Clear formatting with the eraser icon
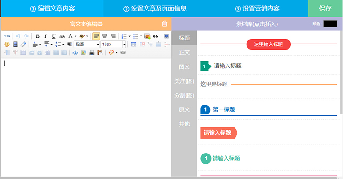Screen dimensions: 343x179 click(x=23, y=45)
